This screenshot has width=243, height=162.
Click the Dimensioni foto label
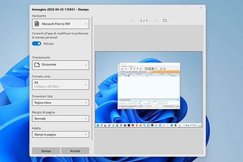(42, 97)
